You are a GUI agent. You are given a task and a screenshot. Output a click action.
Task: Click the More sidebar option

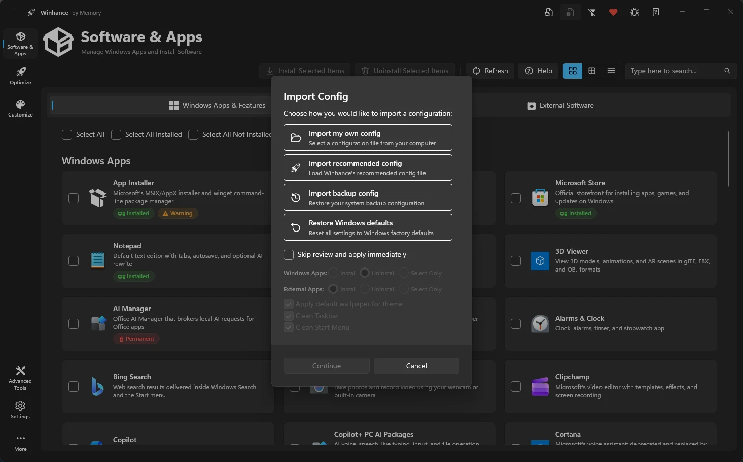tap(20, 443)
